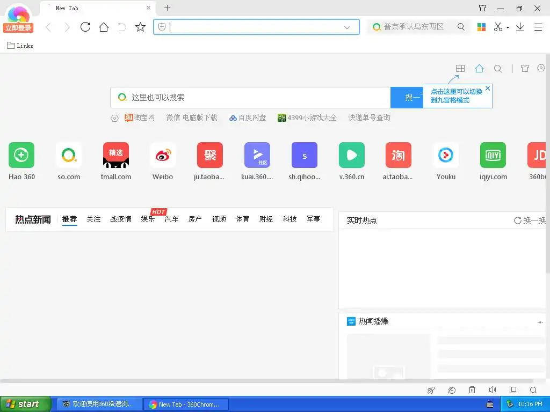Viewport: 550px width, 412px height.
Task: Open 微信 电脑版下载 link
Action: tap(192, 117)
